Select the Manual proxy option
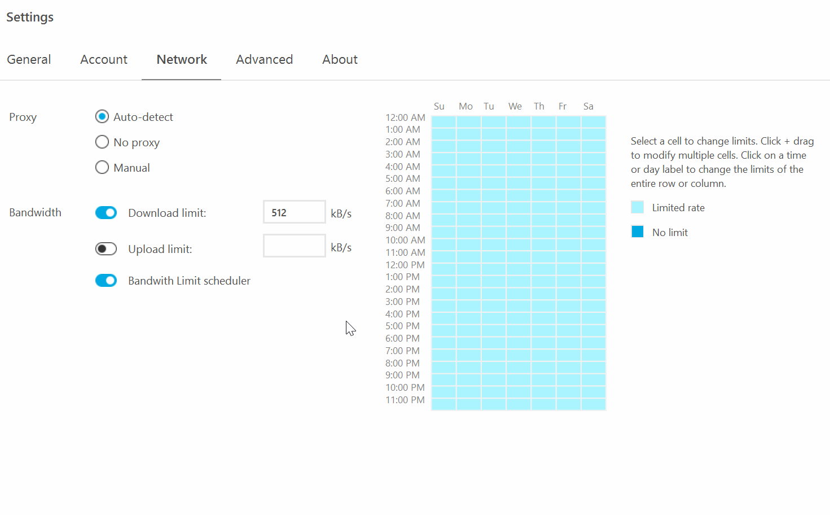The image size is (830, 515). tap(102, 167)
